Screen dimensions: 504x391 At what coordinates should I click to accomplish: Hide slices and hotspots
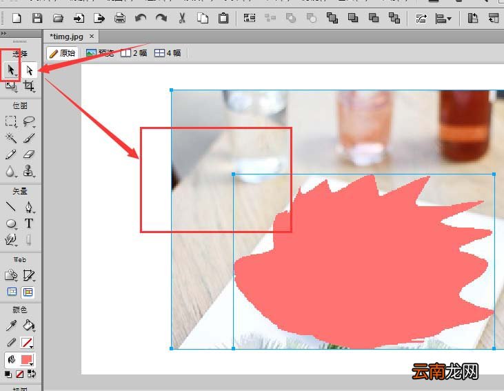pos(12,292)
